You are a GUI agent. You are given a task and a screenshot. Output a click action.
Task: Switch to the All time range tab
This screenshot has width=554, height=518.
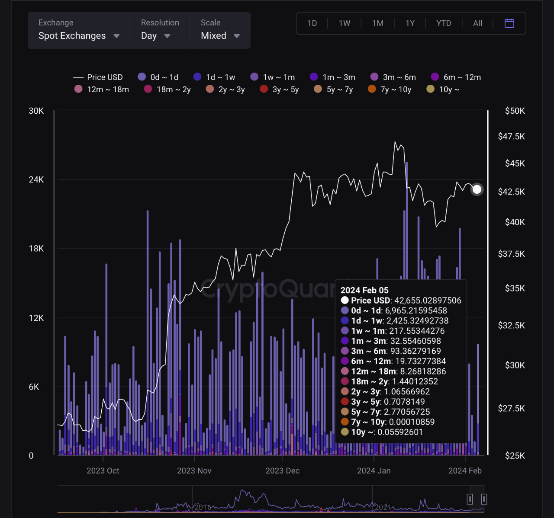click(477, 23)
